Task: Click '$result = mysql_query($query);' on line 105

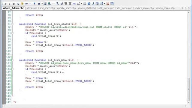Action: click(48, 66)
